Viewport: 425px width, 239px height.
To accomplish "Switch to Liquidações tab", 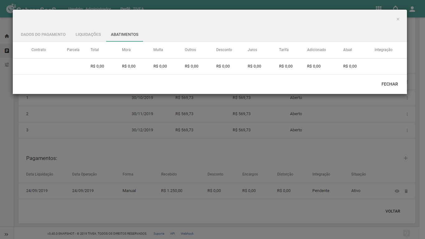I will coord(88,35).
